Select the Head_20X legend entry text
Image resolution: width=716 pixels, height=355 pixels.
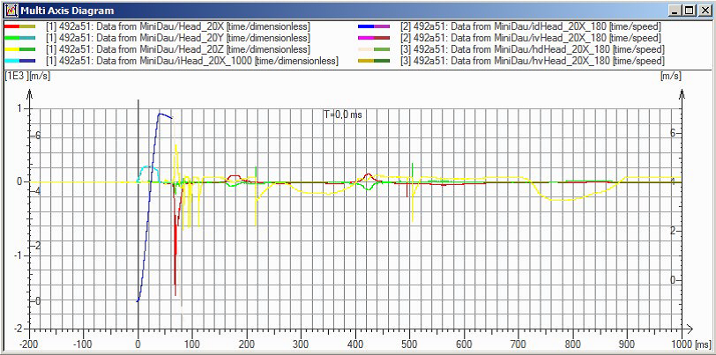[x=178, y=26]
